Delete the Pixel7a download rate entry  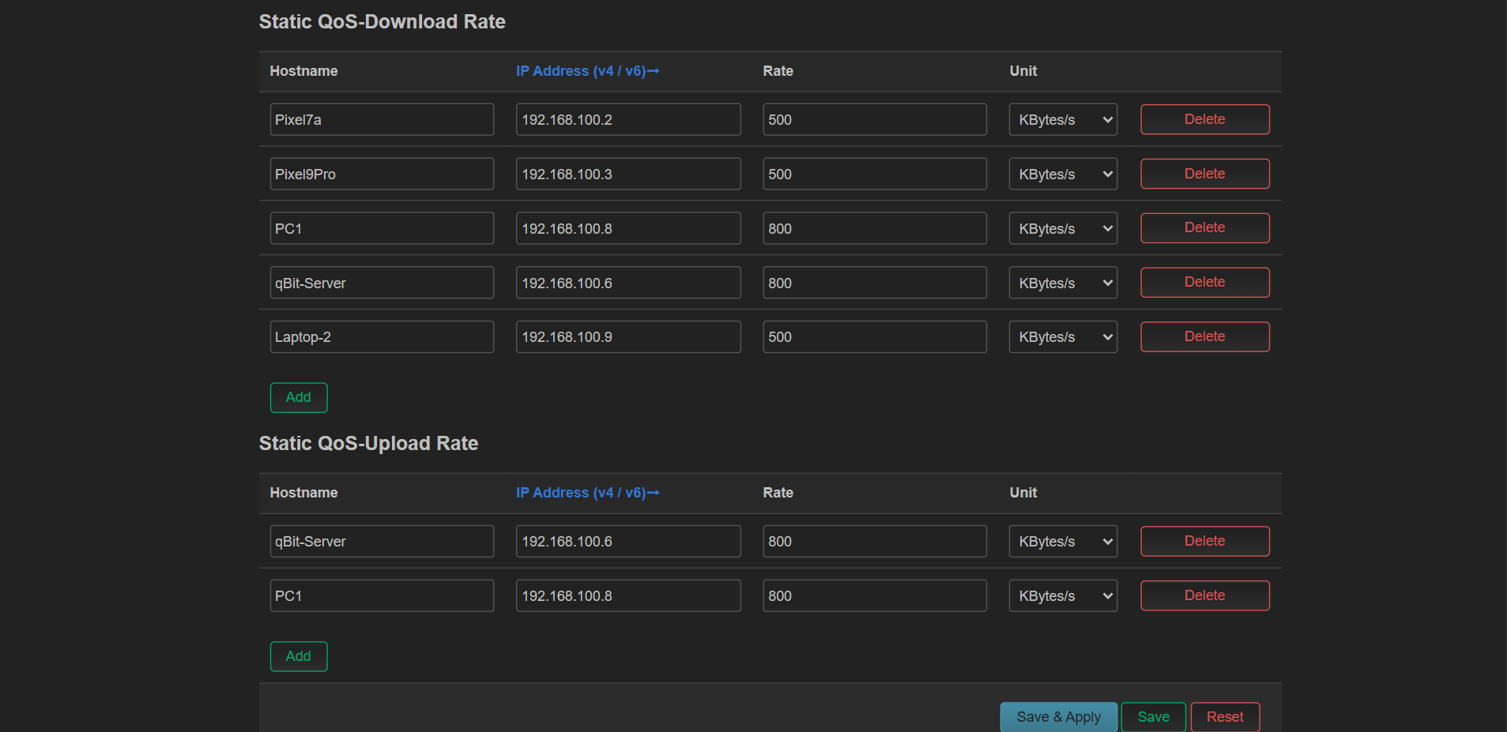point(1204,119)
